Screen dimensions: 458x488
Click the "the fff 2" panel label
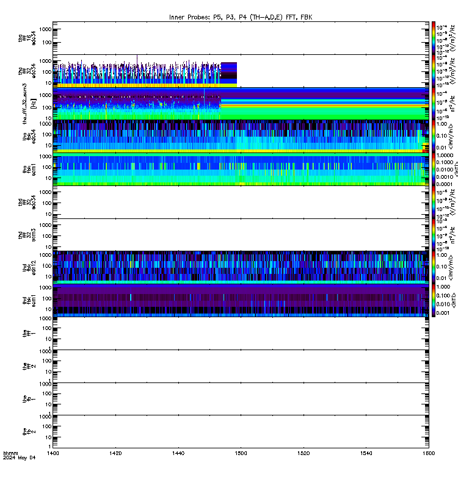(29, 367)
